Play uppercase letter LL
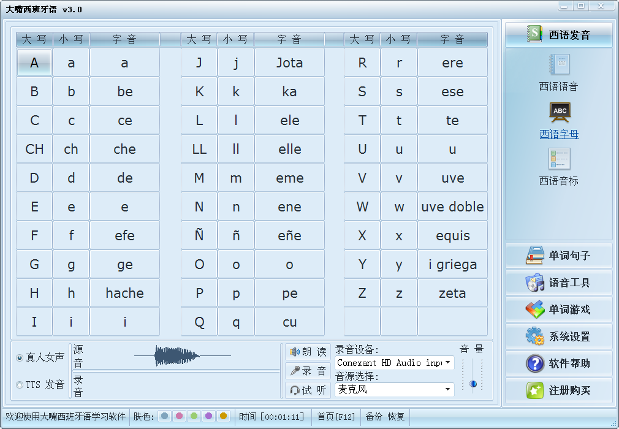This screenshot has height=429, width=619. point(199,149)
